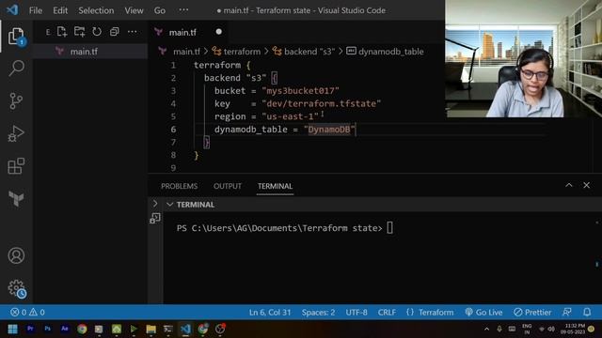Open the Terraform view in the activity bar
The height and width of the screenshot is (338, 602).
coord(16,198)
